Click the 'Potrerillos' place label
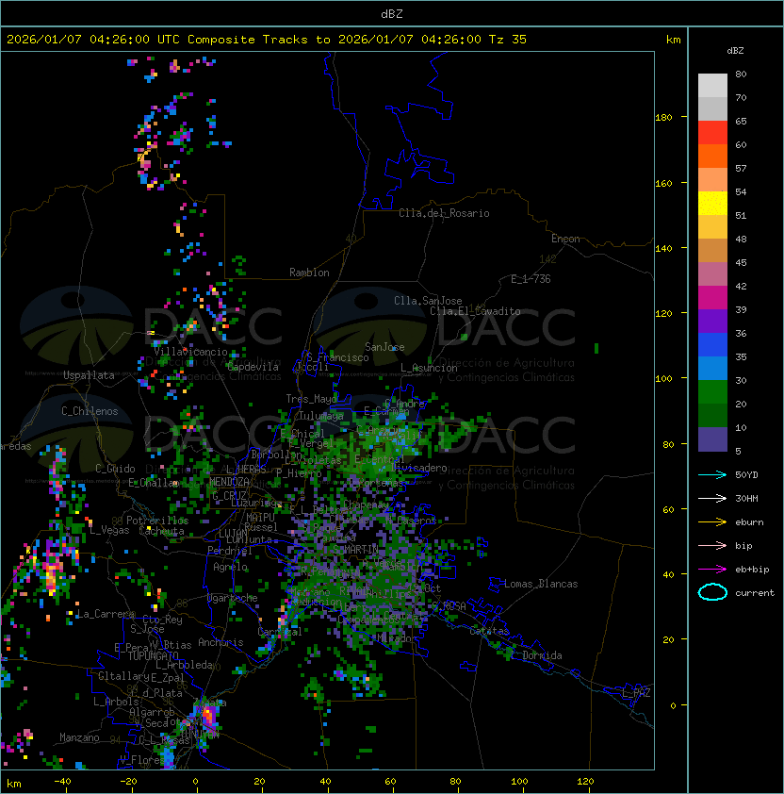 click(x=157, y=521)
